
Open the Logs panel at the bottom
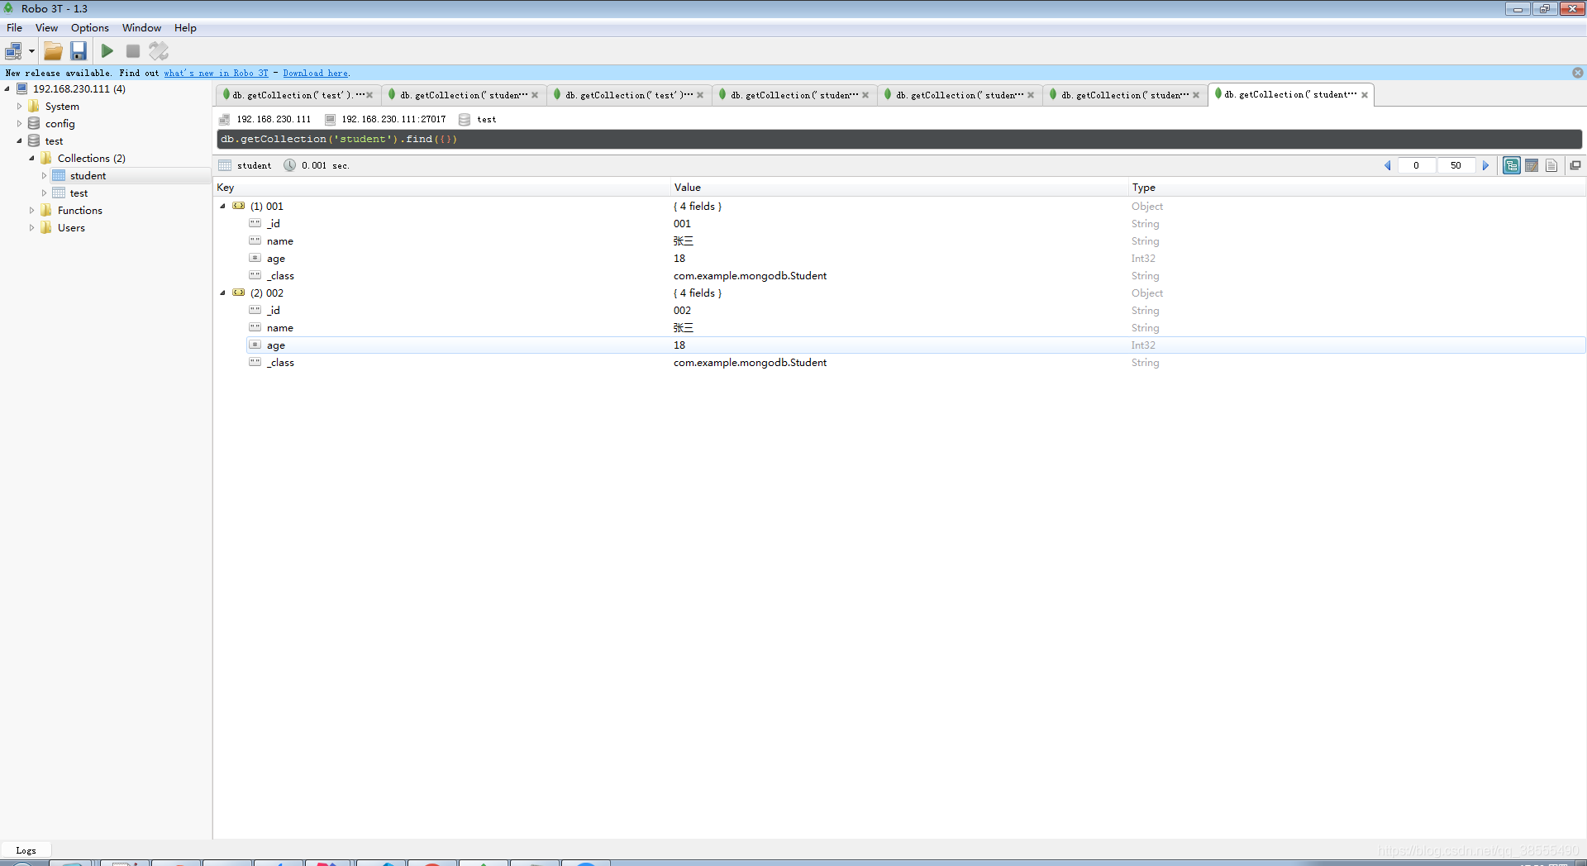click(x=26, y=849)
